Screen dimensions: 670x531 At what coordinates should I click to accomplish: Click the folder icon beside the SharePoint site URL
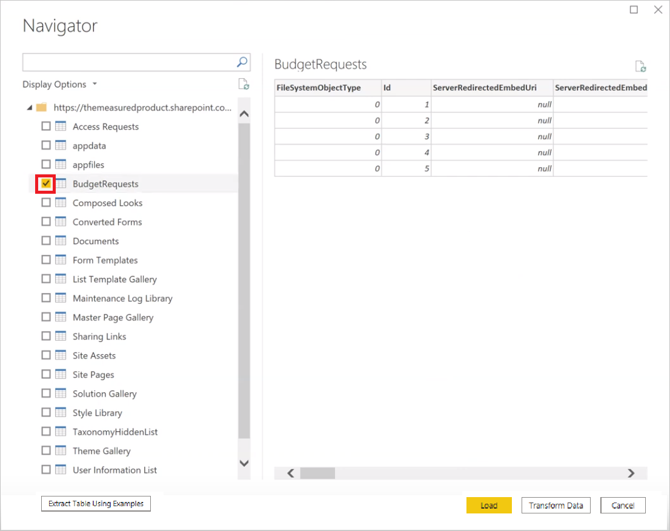[x=41, y=107]
